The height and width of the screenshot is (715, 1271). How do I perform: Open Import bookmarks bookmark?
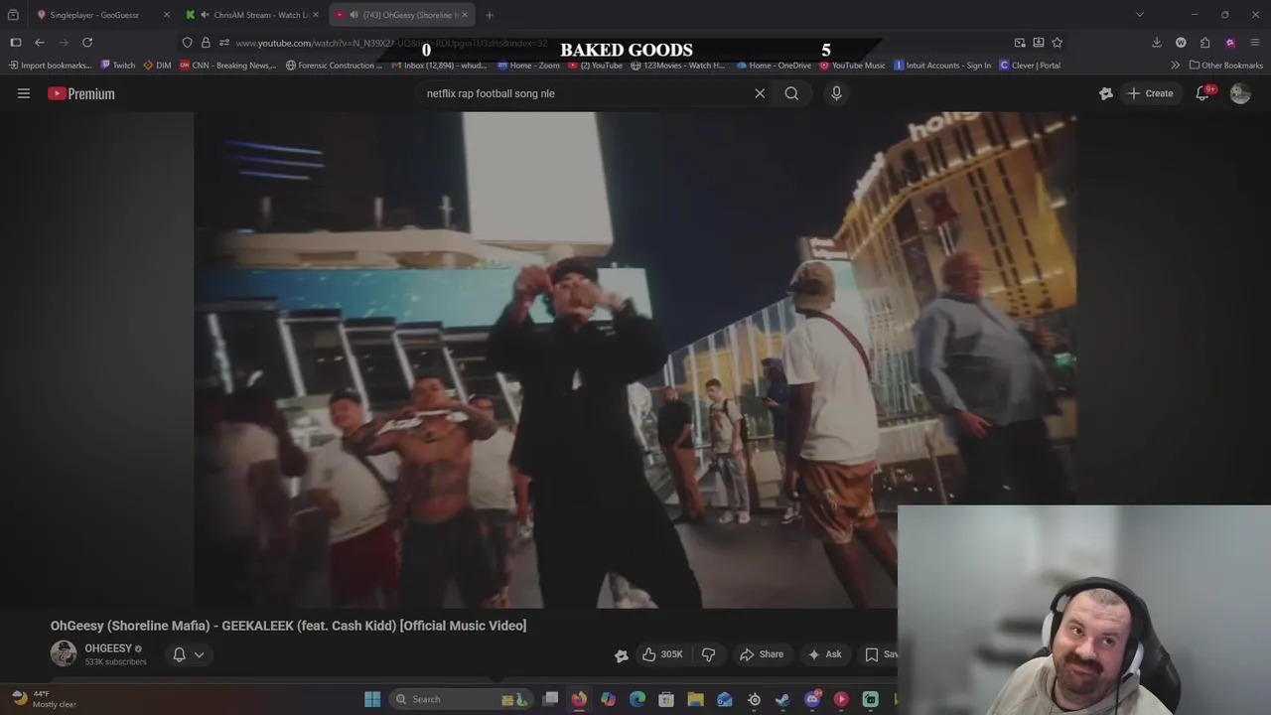pyautogui.click(x=50, y=66)
